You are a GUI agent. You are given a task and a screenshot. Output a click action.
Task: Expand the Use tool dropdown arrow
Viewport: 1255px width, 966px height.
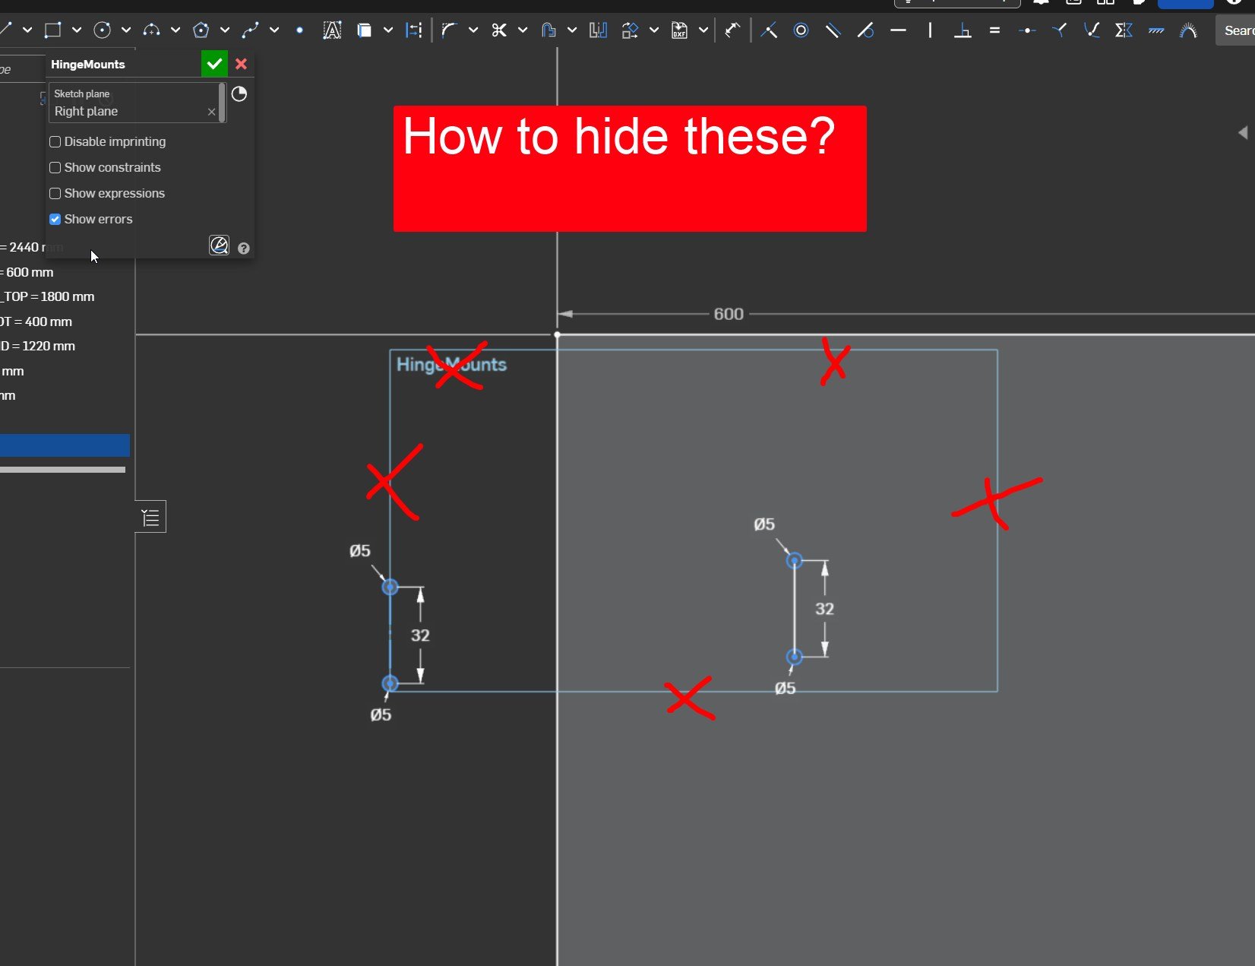[x=388, y=30]
